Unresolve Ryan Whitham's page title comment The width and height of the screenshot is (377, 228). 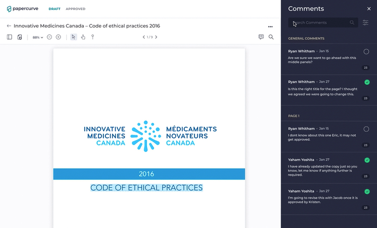pyautogui.click(x=367, y=82)
